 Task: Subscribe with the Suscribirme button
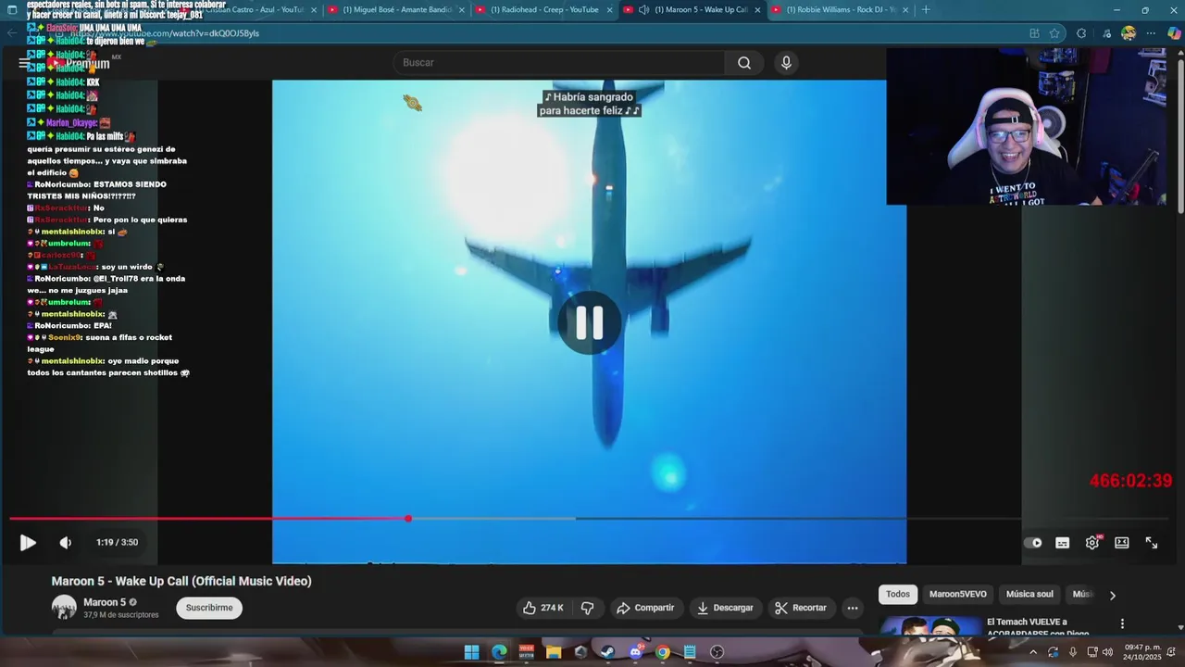(209, 608)
